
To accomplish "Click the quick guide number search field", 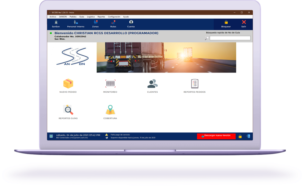I will tap(230, 38).
